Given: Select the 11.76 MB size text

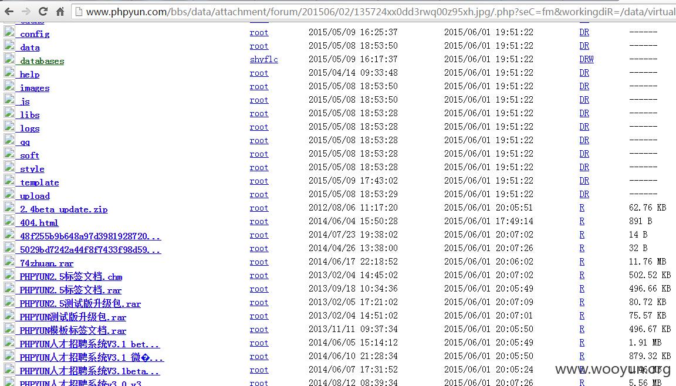Looking at the screenshot, I should point(648,262).
